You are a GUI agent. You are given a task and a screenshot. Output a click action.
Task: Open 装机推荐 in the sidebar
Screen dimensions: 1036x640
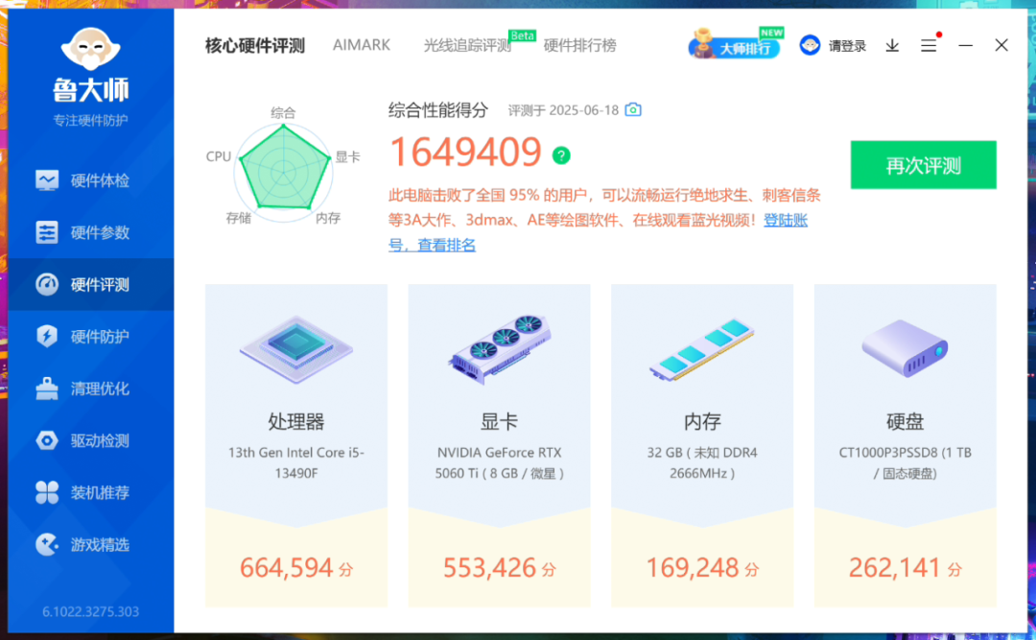pyautogui.click(x=90, y=492)
